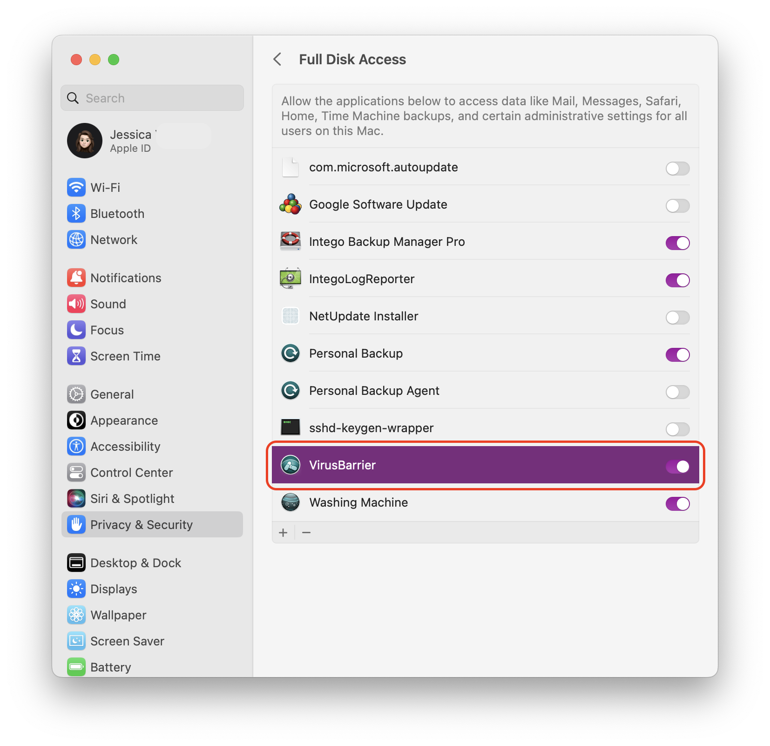Click the Focus moon icon
Image resolution: width=770 pixels, height=746 pixels.
[x=76, y=330]
